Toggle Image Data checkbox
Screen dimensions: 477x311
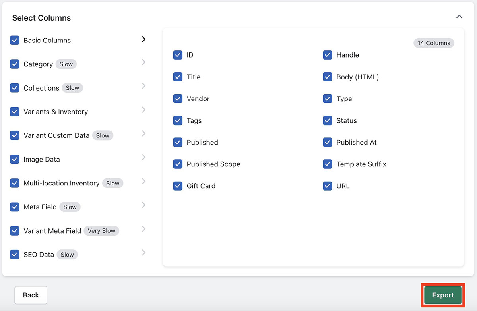[x=15, y=159]
